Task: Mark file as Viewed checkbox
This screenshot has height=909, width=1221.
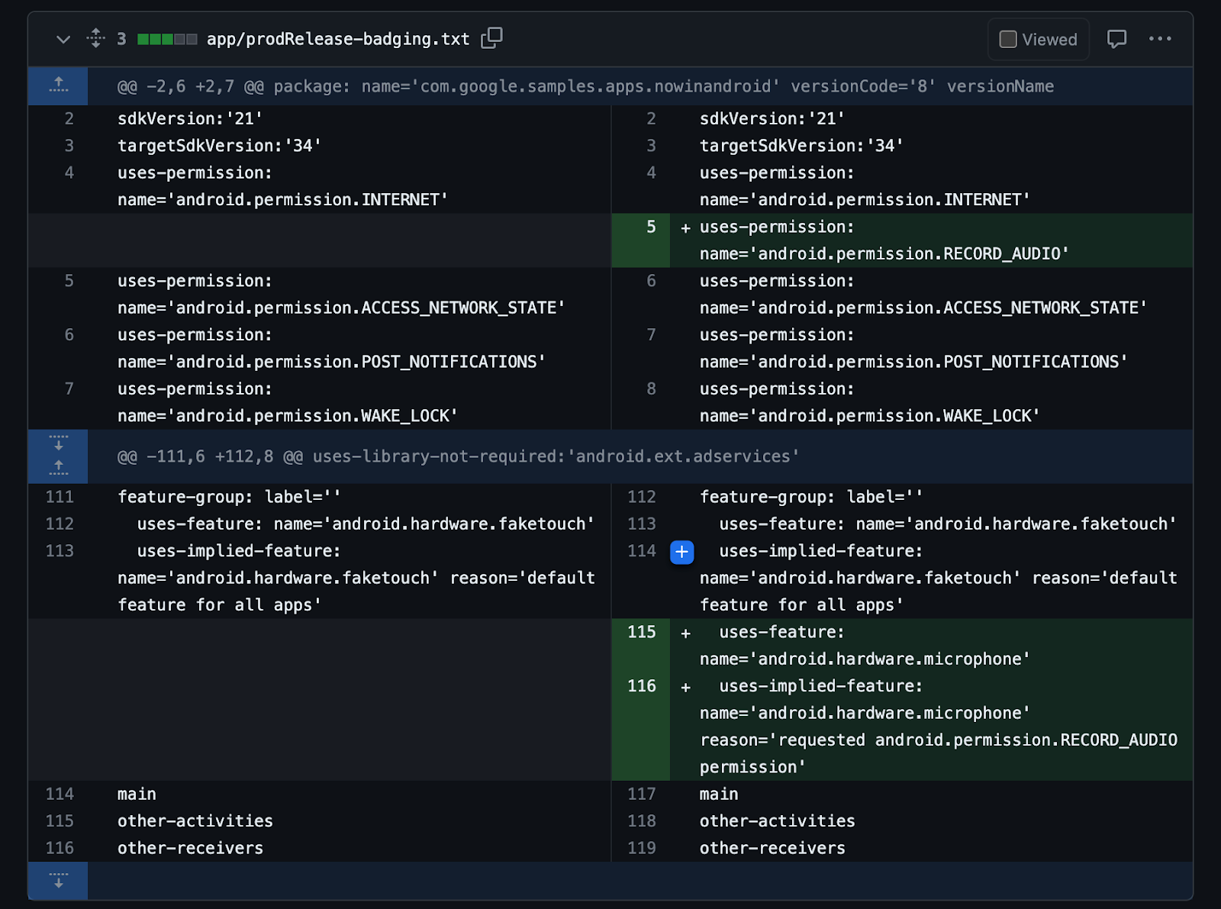Action: 1008,39
